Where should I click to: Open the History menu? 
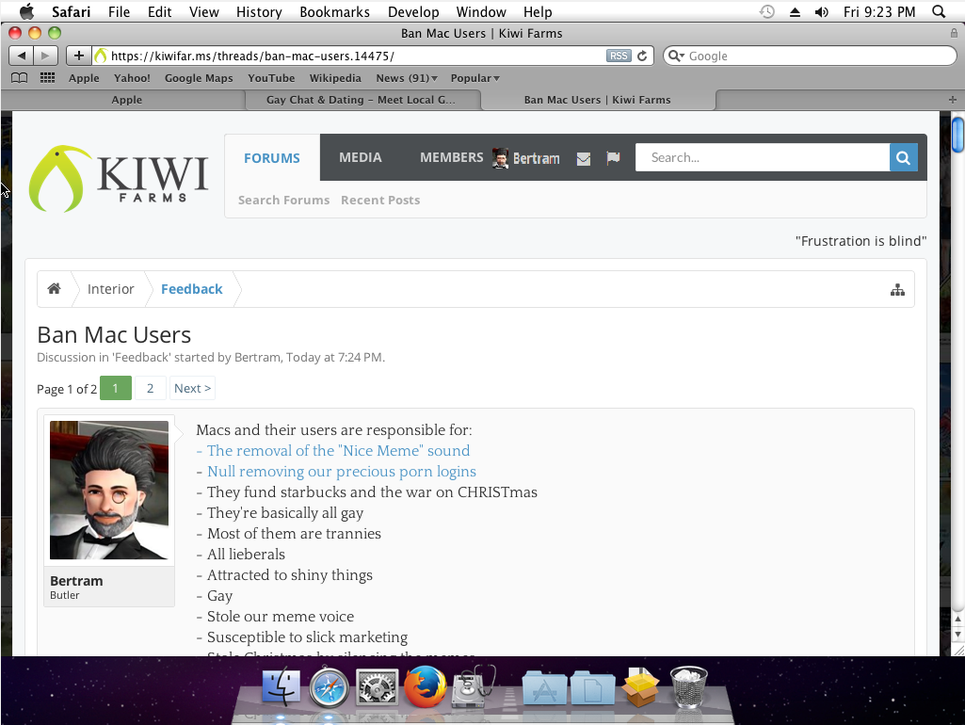pyautogui.click(x=259, y=11)
